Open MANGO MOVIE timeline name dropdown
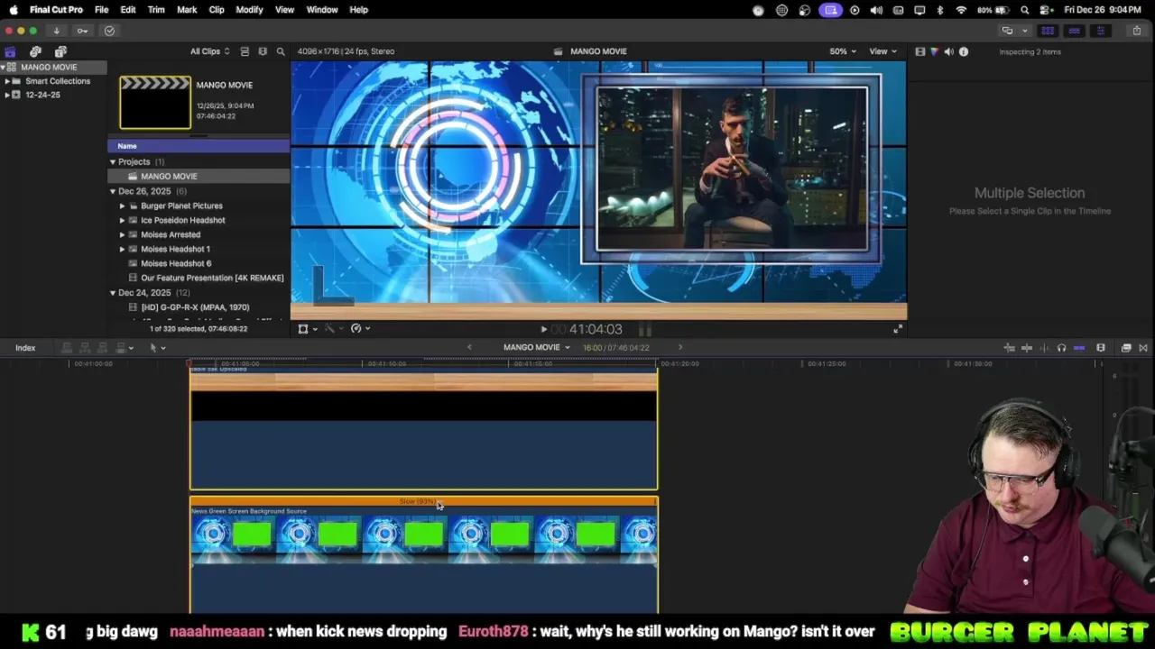Screen dimensions: 1155x649 point(536,347)
